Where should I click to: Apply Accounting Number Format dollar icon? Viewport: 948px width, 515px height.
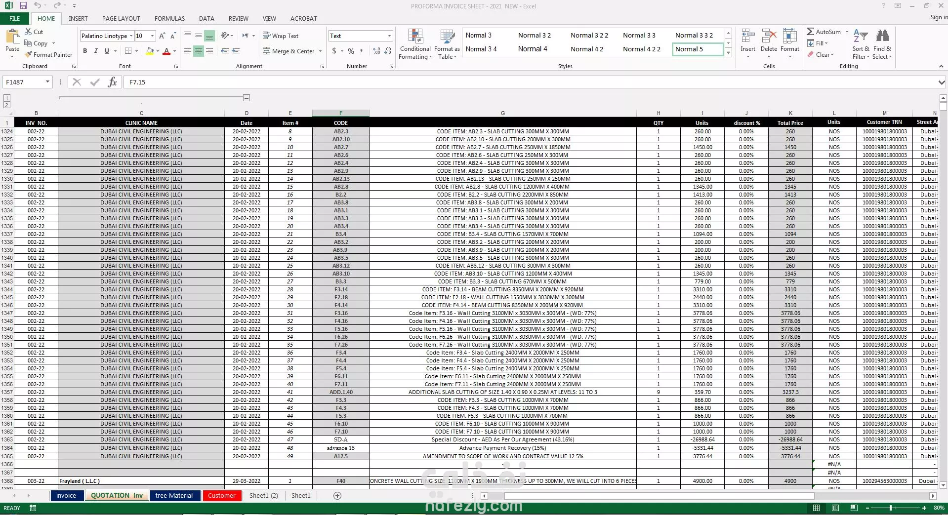[x=334, y=51]
